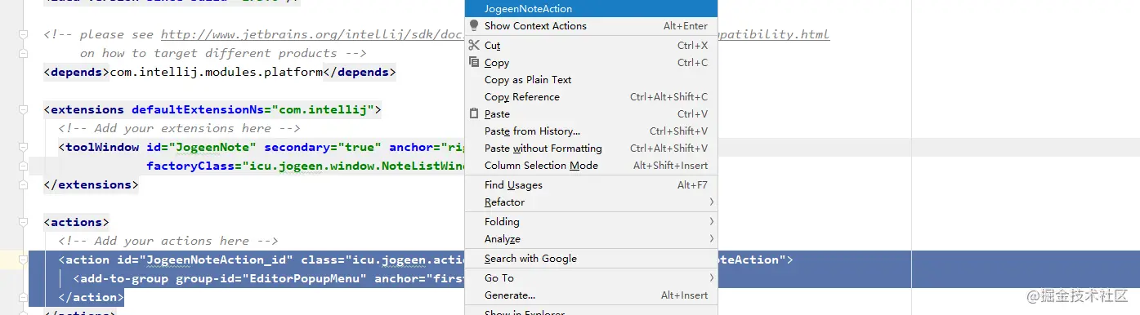The width and height of the screenshot is (1140, 315).
Task: Expand the Analyze submenu arrow
Action: (x=711, y=238)
